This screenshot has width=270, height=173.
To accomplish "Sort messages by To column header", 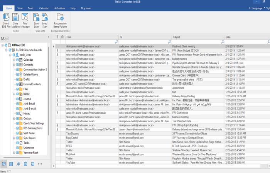I will coord(145,37).
